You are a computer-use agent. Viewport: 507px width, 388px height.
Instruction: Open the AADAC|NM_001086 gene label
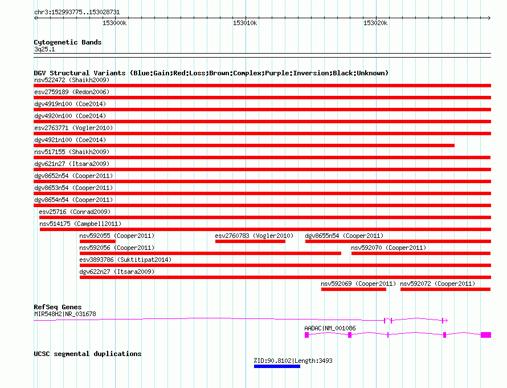pos(330,328)
